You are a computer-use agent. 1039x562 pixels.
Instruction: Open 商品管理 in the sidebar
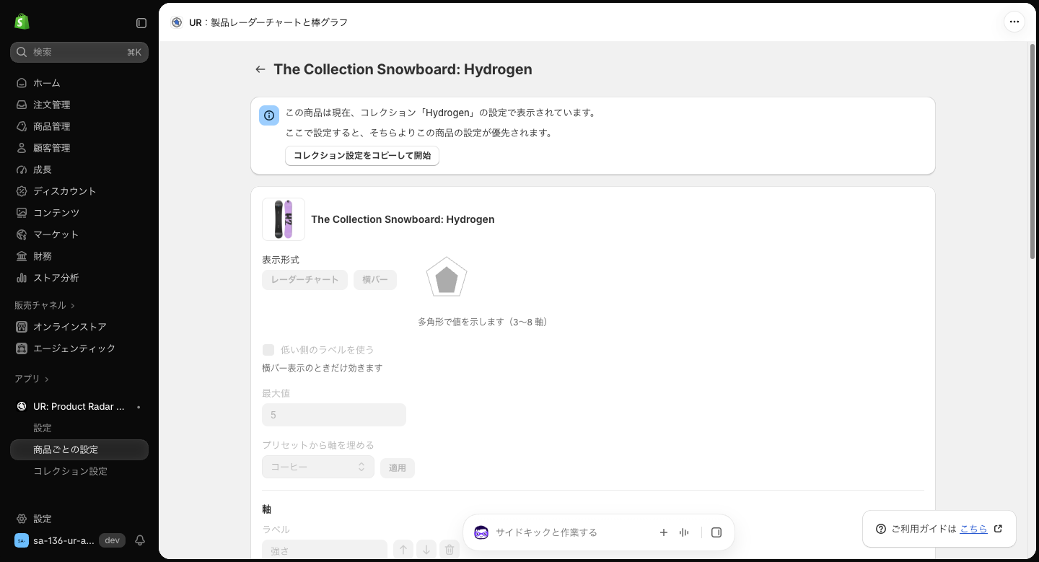pos(79,126)
